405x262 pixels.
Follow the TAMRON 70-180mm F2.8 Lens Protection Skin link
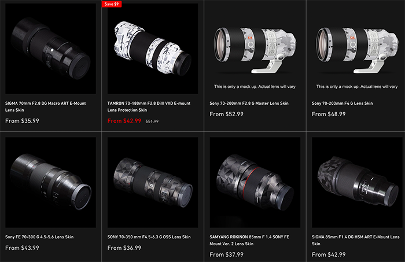click(x=149, y=106)
